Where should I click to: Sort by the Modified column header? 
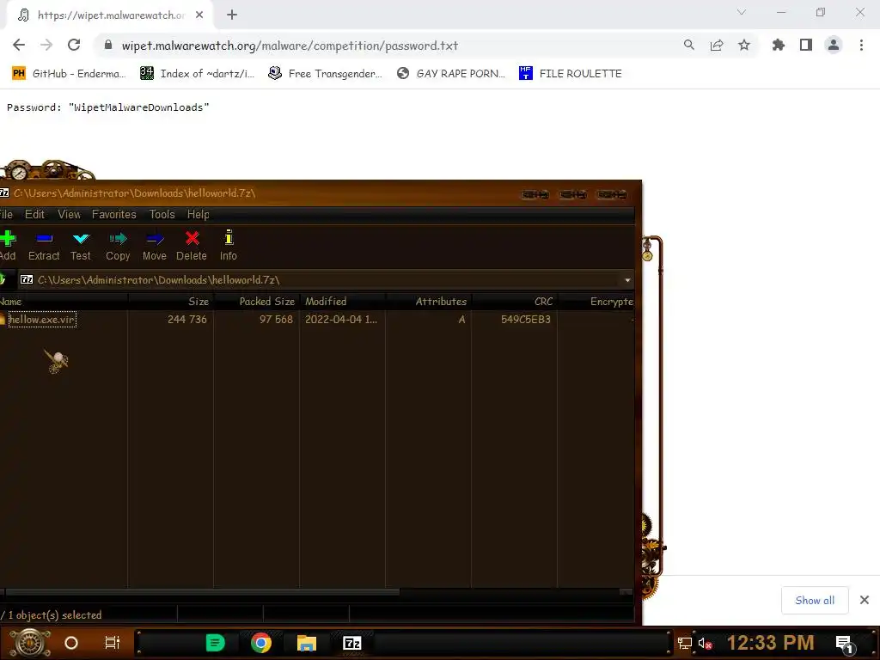pos(342,302)
